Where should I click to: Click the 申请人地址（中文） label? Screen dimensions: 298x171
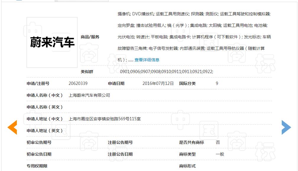[45, 119]
